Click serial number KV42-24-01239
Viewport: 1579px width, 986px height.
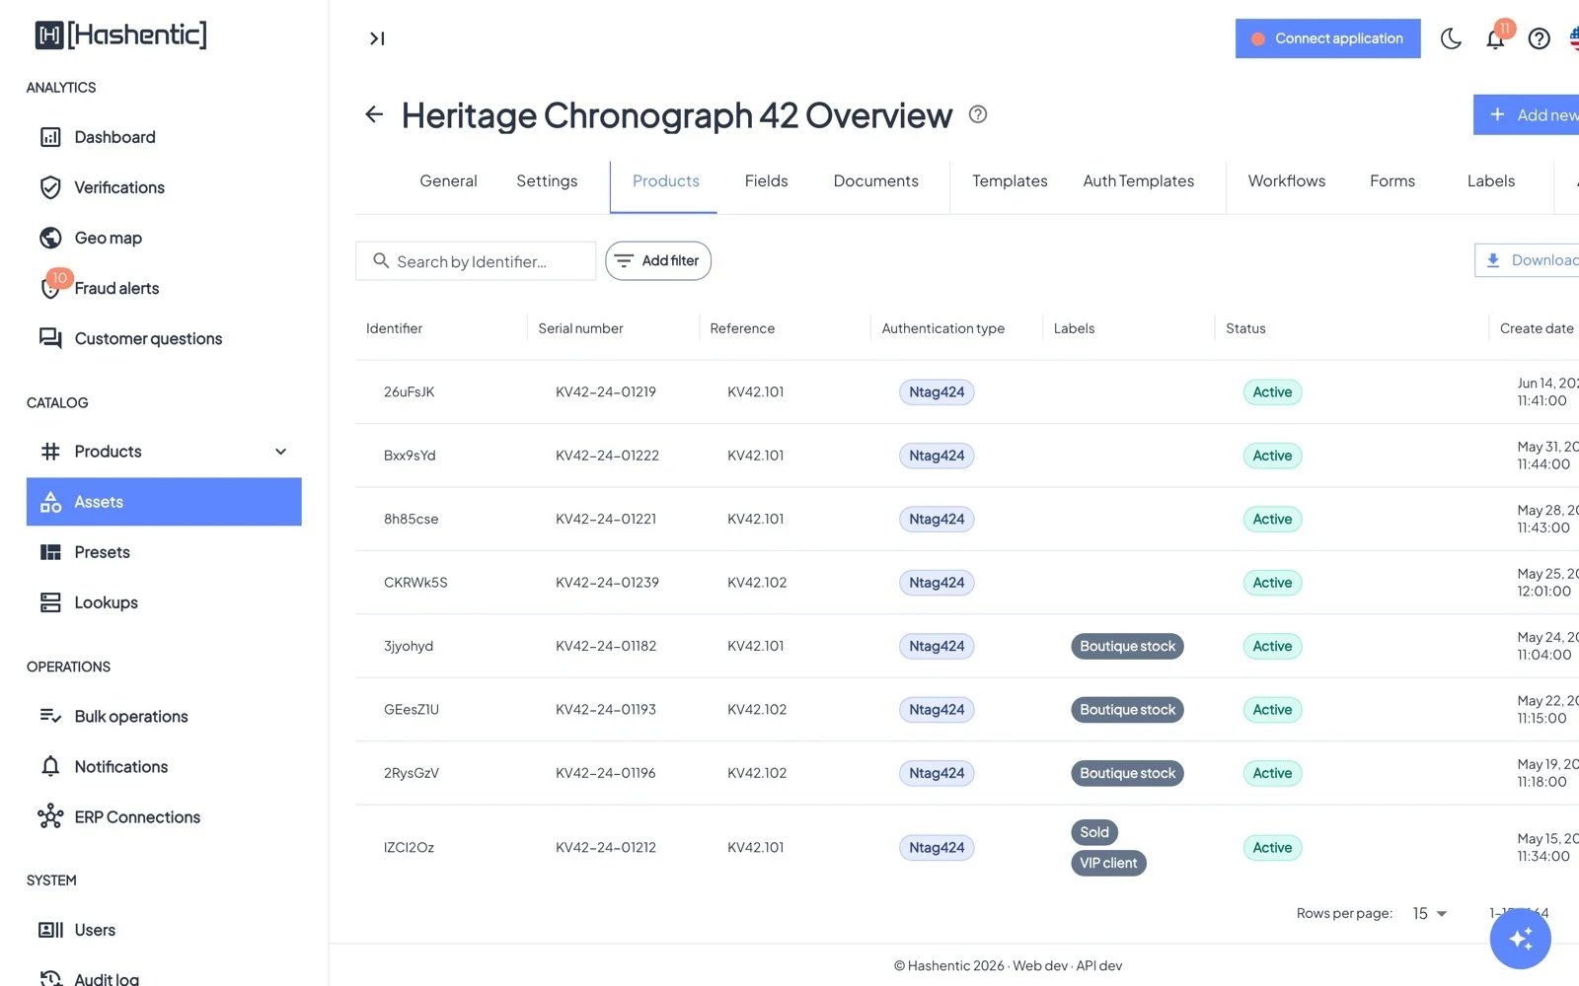607,583
